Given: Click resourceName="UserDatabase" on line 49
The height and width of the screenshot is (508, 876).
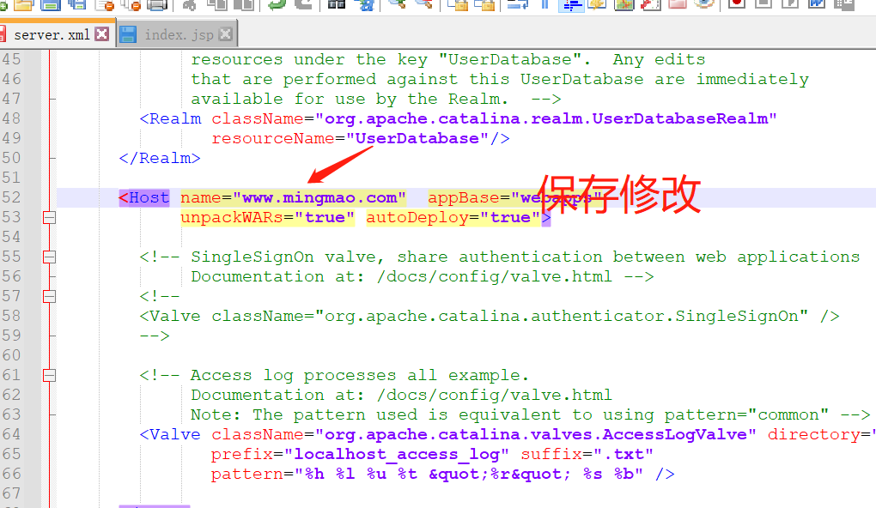Looking at the screenshot, I should coord(350,138).
